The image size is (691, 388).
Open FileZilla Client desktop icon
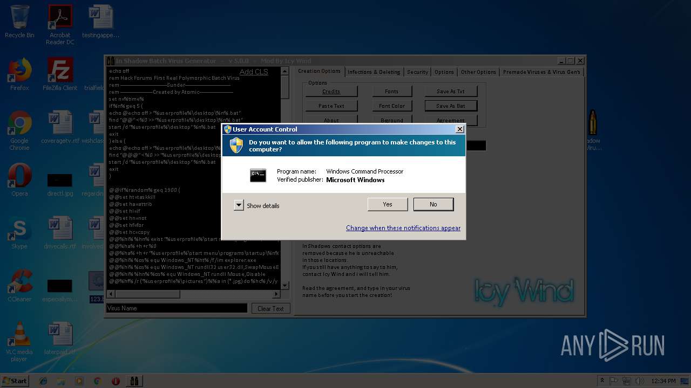tap(60, 74)
